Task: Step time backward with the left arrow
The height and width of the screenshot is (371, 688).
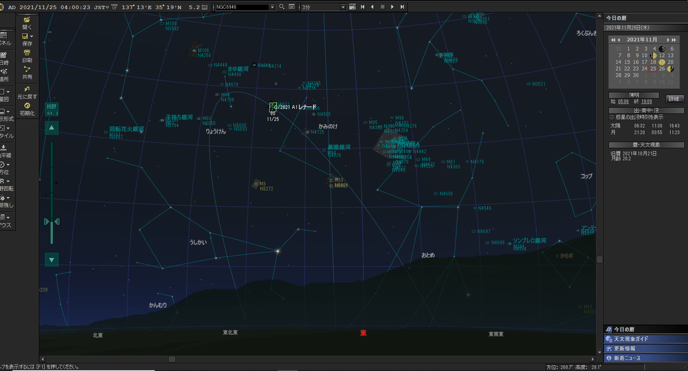Action: [372, 7]
